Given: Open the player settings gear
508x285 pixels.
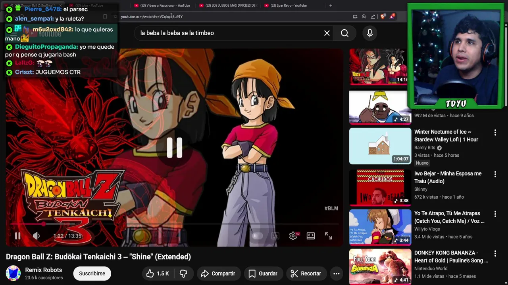Looking at the screenshot, I should (293, 236).
